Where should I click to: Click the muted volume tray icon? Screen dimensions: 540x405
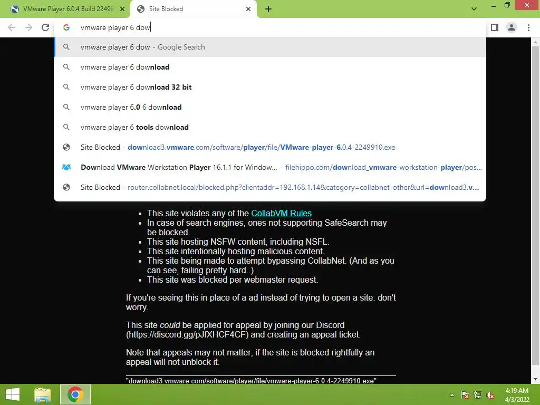click(490, 395)
